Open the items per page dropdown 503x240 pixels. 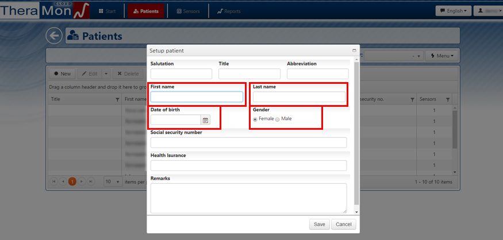[x=113, y=181]
